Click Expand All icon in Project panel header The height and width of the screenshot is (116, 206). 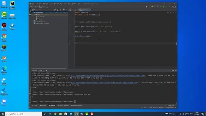pos(58,10)
